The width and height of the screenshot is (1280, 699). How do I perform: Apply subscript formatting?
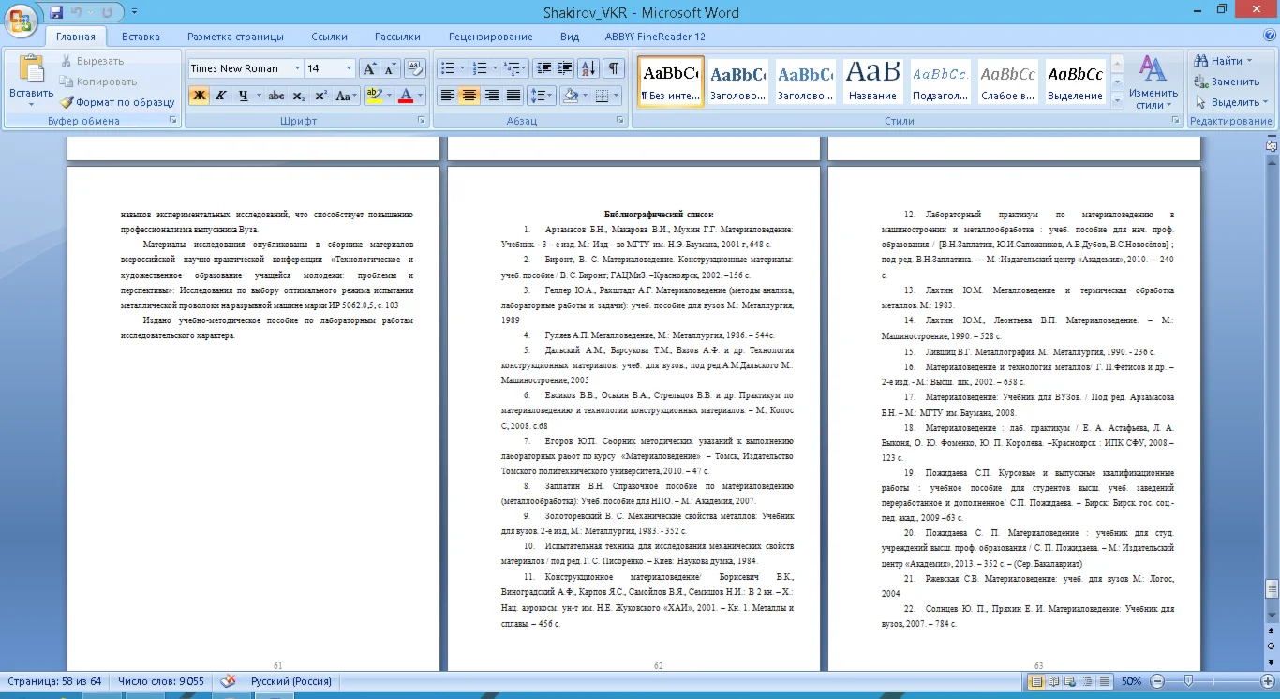coord(299,96)
